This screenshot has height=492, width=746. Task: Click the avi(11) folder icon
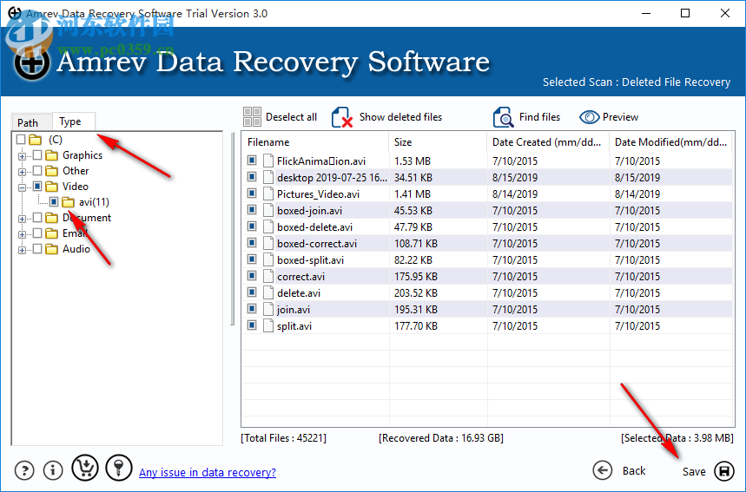68,202
